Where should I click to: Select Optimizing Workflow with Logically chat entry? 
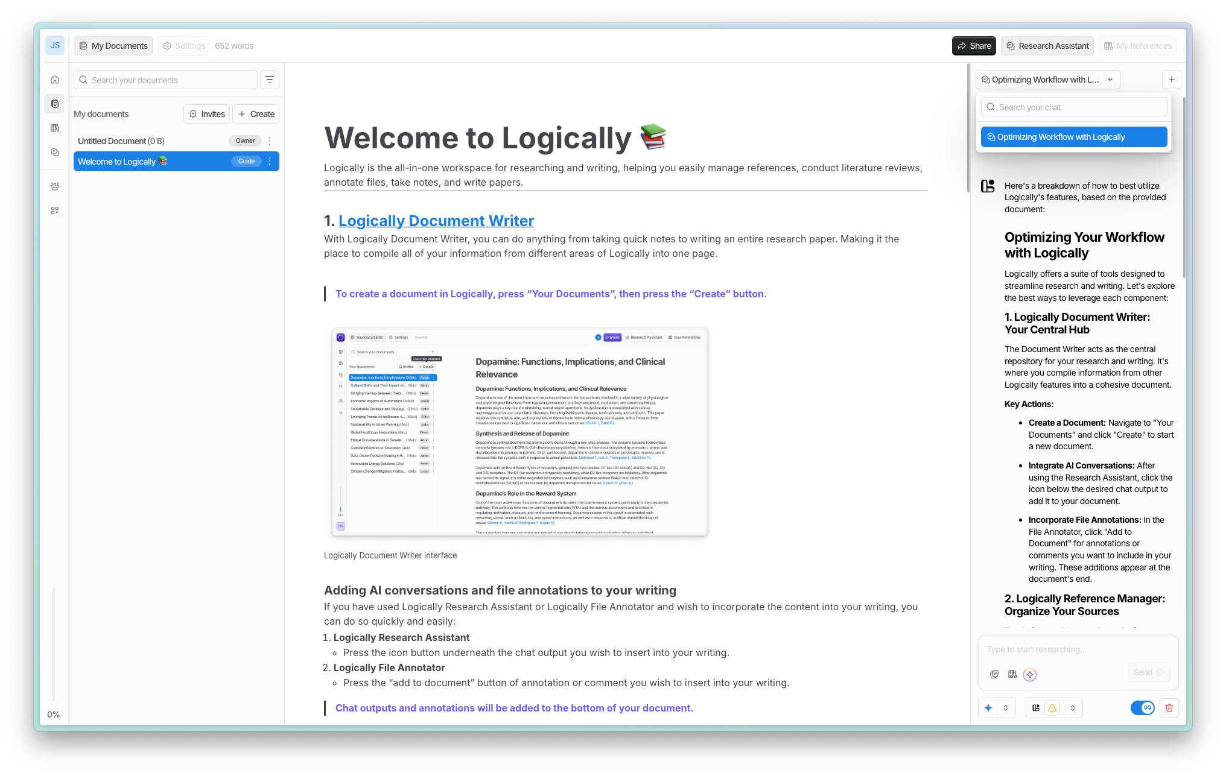tap(1073, 137)
